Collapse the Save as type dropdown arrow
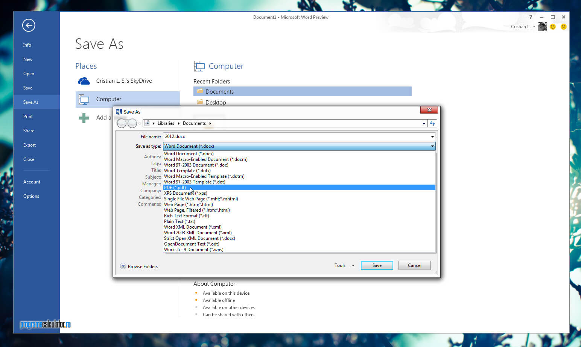 (432, 146)
